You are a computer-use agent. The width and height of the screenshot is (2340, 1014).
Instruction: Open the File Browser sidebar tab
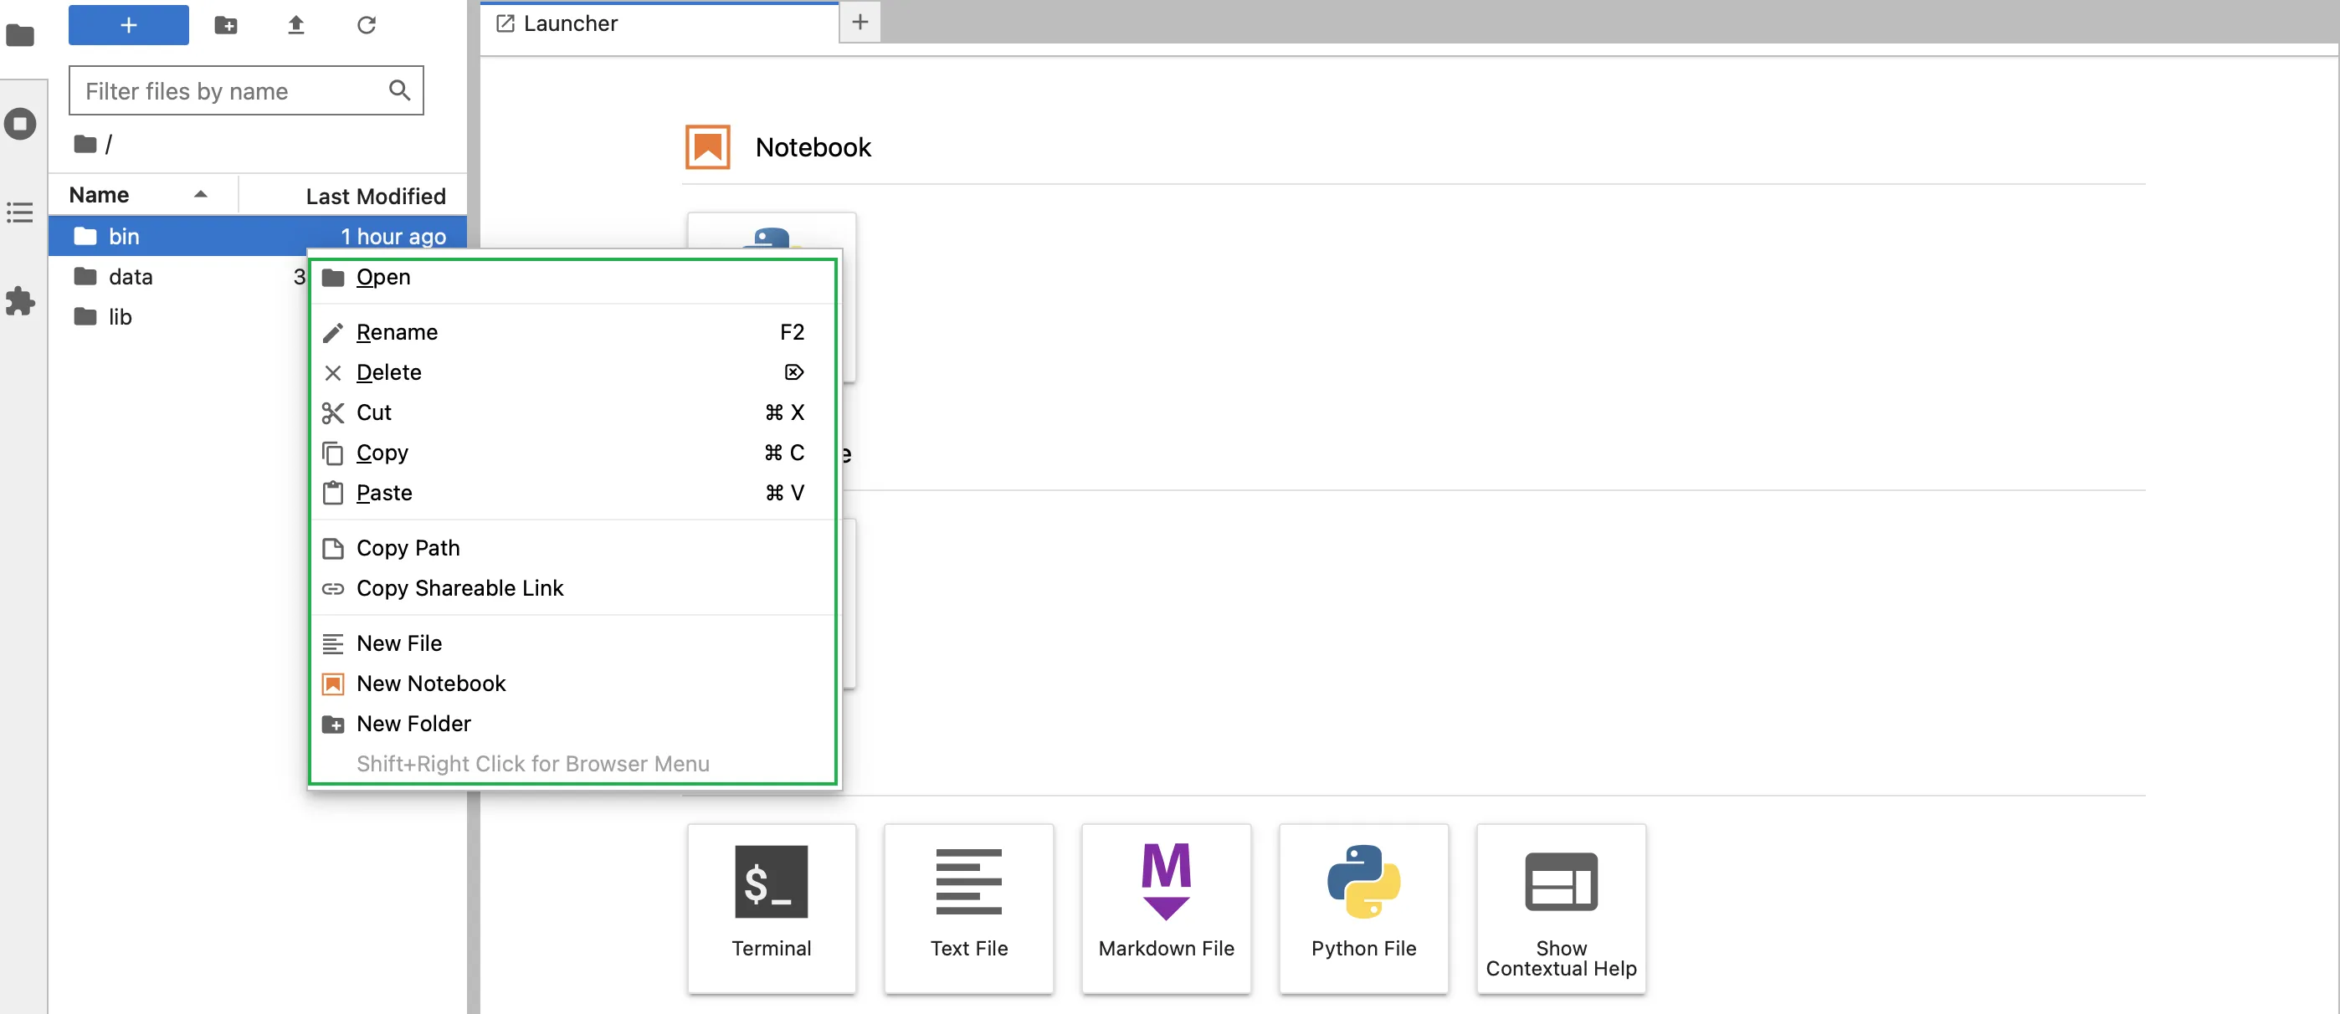[20, 36]
